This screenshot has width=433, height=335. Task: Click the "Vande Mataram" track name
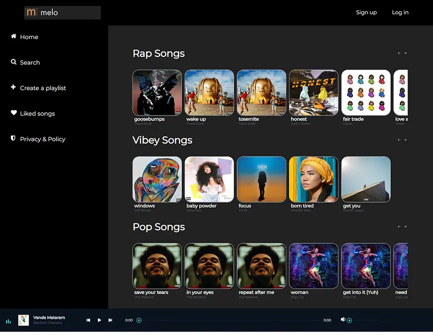[49, 318]
